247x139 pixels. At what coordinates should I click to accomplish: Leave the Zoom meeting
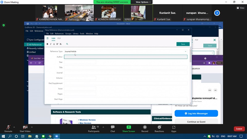(239, 129)
